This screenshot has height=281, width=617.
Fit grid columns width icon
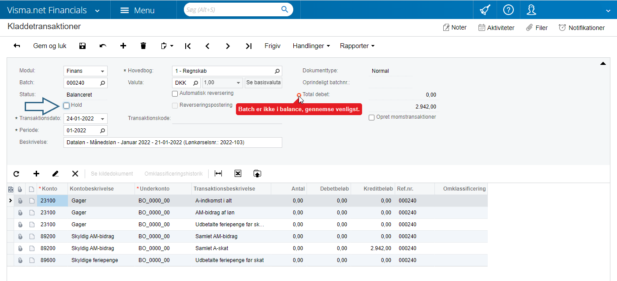[218, 174]
